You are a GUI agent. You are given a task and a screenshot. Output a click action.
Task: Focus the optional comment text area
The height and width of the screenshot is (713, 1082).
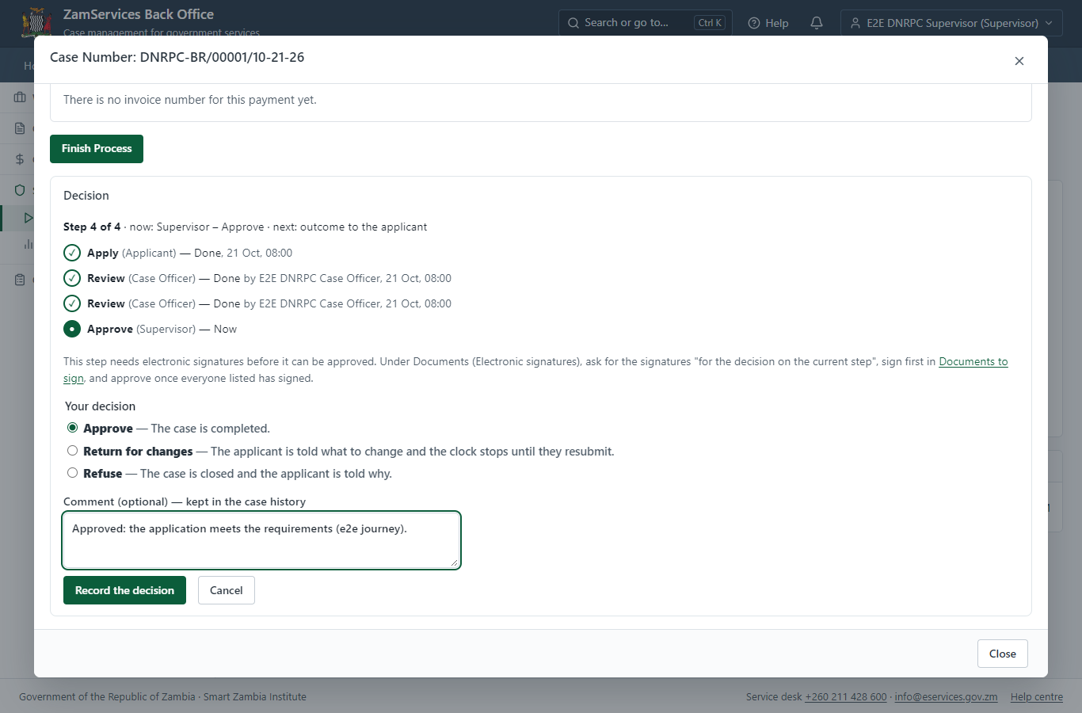261,540
